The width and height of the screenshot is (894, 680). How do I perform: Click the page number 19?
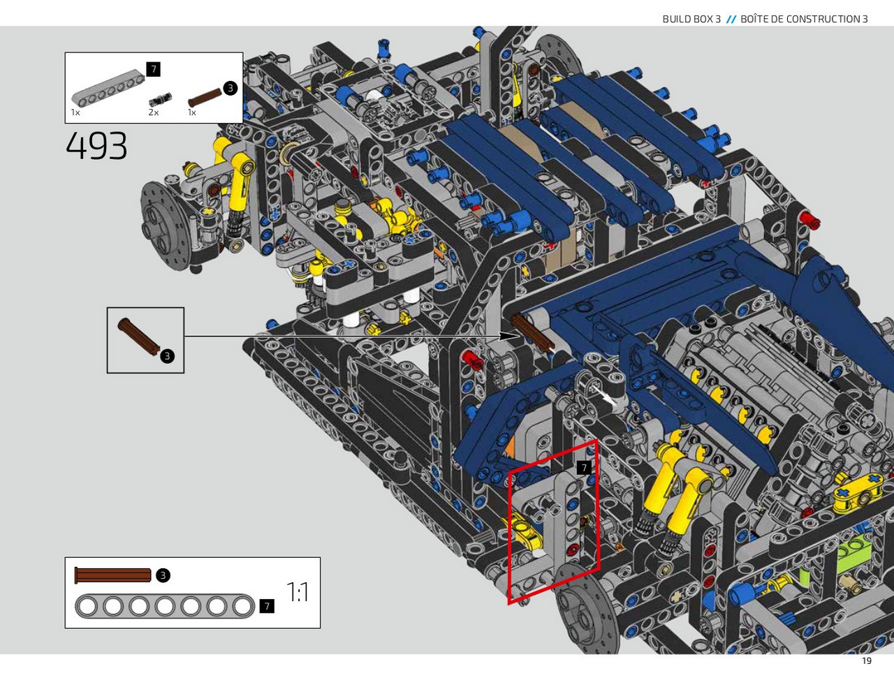tap(867, 660)
